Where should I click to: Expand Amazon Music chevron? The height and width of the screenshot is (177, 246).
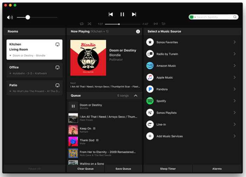[234, 66]
